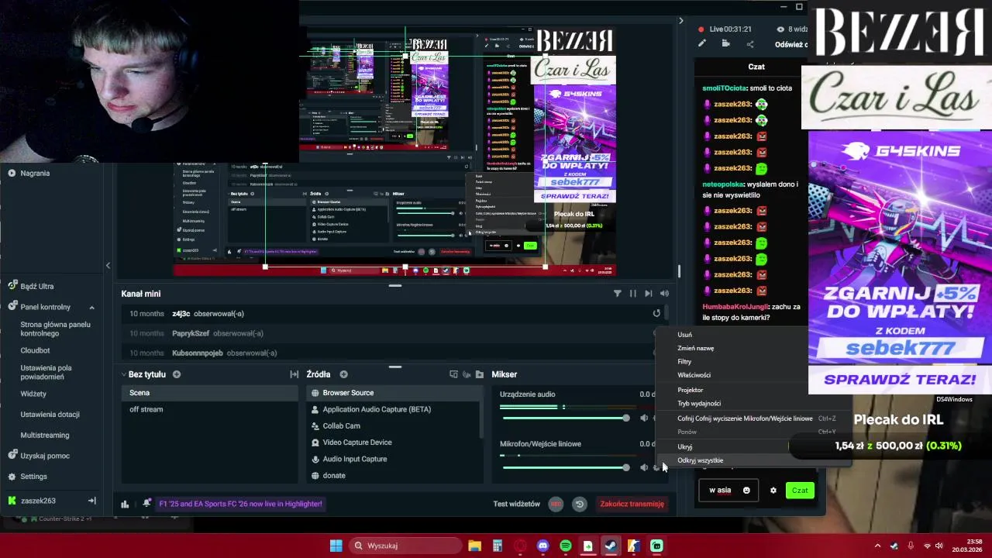Expand the Bez tytułu scene collection dropdown
The height and width of the screenshot is (558, 992).
(123, 374)
